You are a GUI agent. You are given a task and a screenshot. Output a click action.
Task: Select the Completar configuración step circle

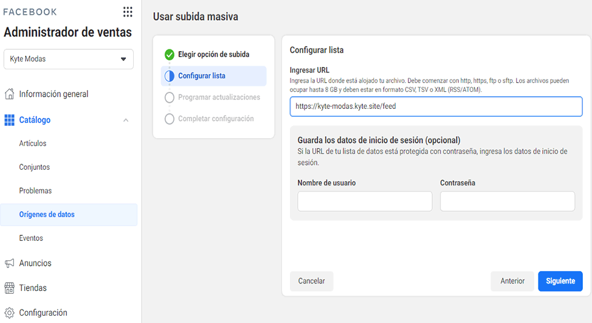click(x=170, y=119)
